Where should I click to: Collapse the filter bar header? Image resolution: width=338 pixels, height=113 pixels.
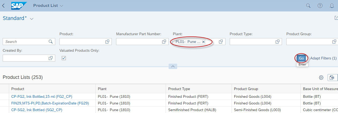(x=173, y=66)
